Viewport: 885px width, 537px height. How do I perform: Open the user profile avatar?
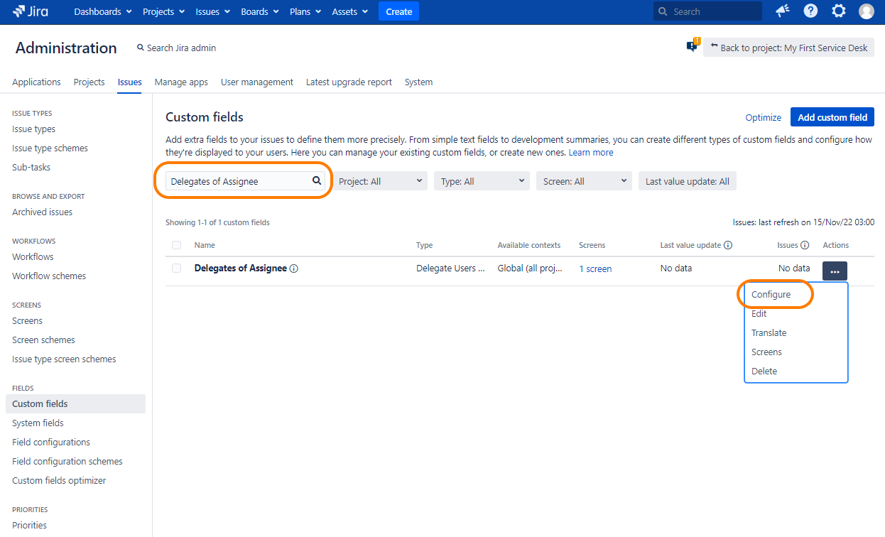(x=867, y=11)
